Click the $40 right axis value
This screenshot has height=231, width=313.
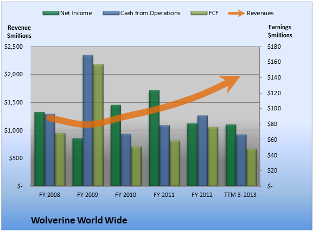coord(272,155)
